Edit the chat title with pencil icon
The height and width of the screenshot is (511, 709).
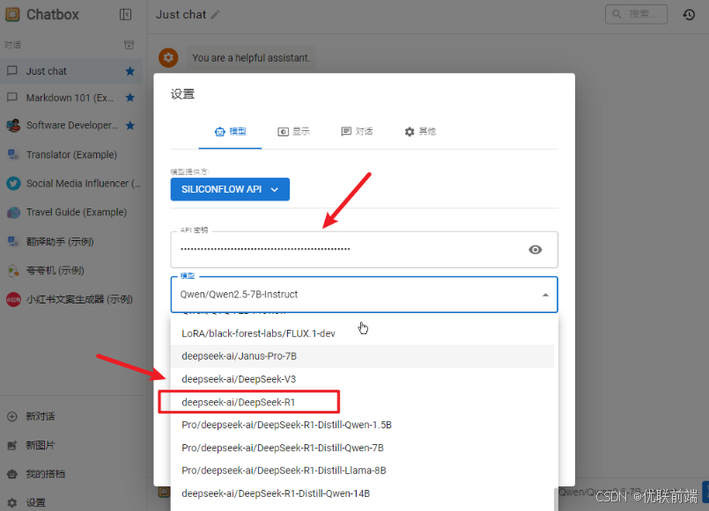215,15
